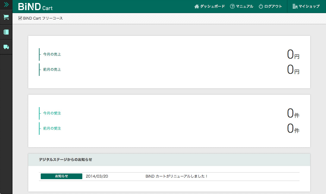Click the 2014/03/20 news date
326x194 pixels.
click(x=97, y=176)
